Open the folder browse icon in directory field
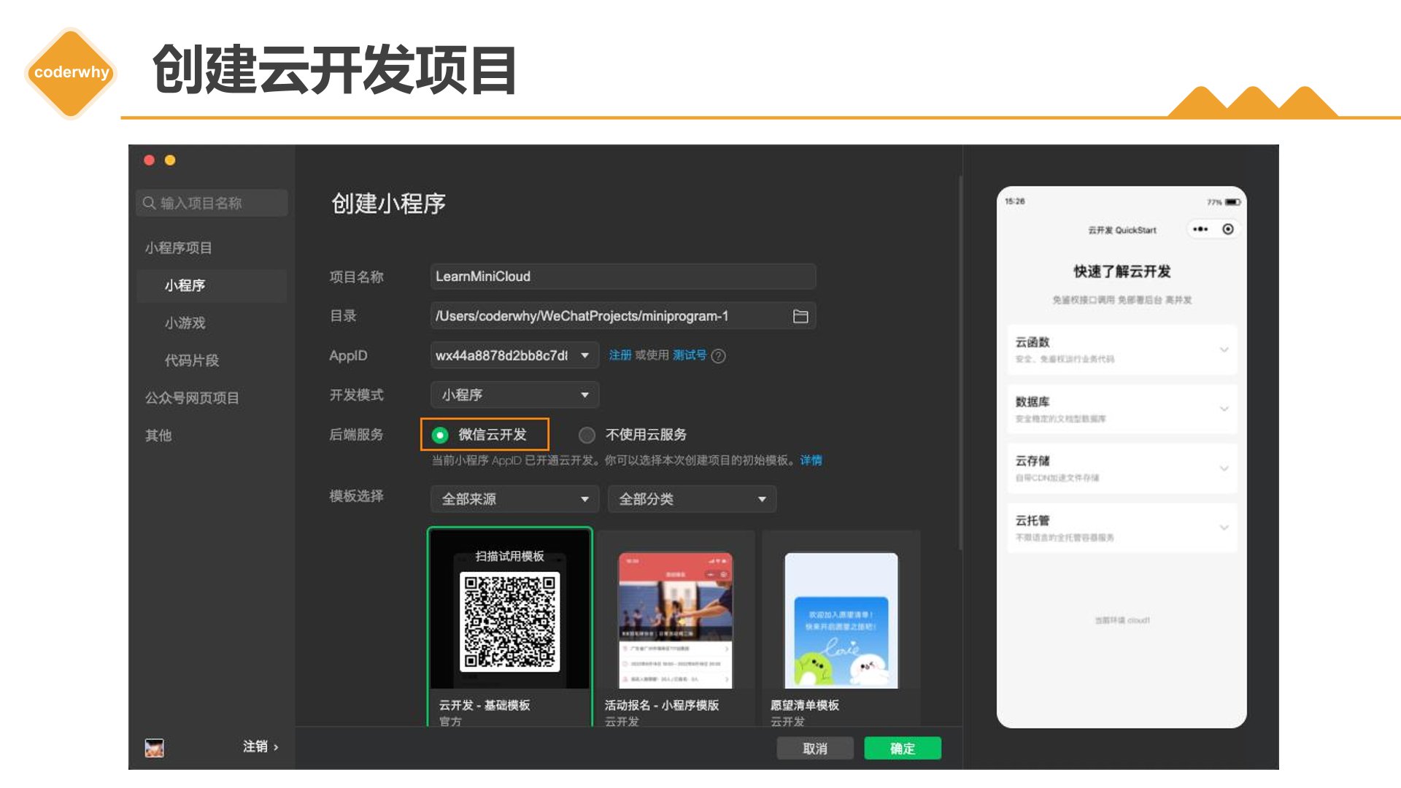Image resolution: width=1401 pixels, height=788 pixels. (x=800, y=316)
